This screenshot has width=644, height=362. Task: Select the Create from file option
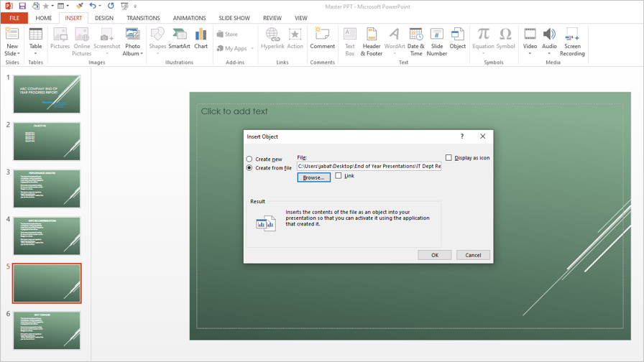pos(249,168)
